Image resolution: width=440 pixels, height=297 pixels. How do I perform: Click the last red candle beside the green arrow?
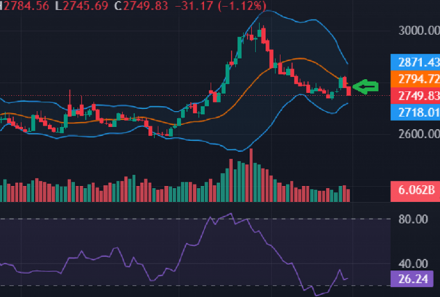(349, 89)
